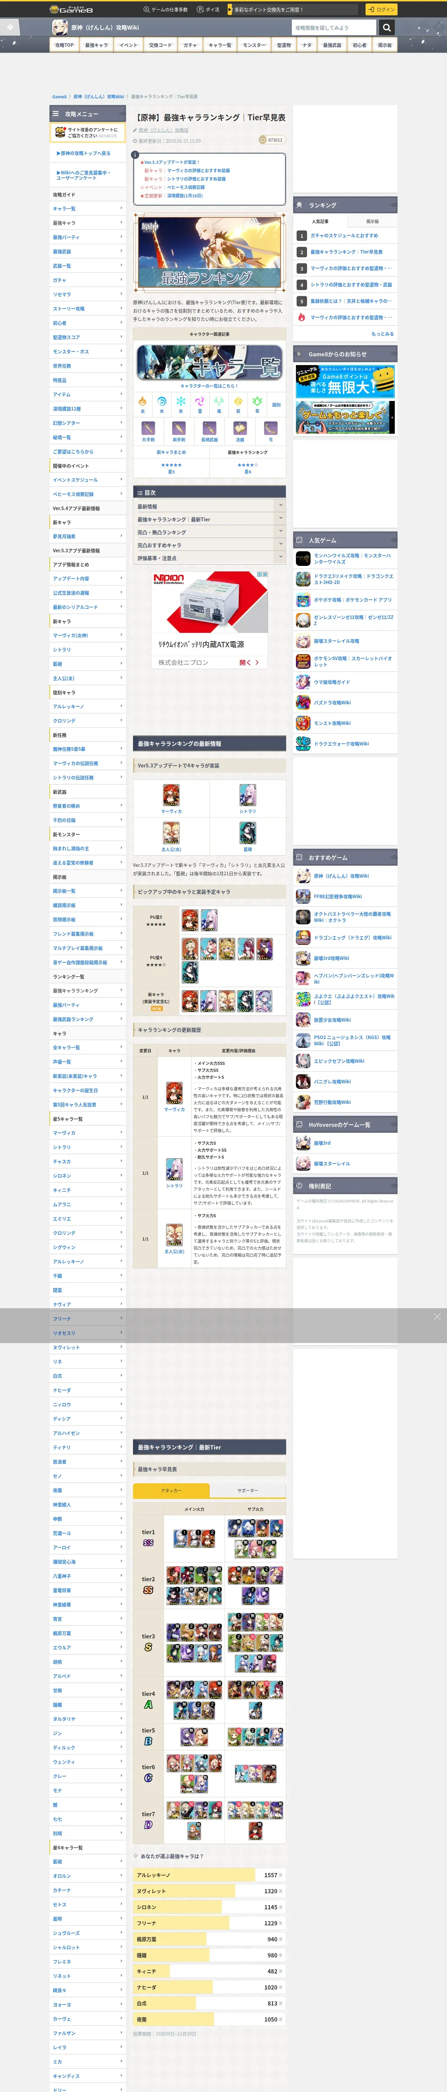447x2092 pixels.
Task: Vote for アルレッキーノ in the poll bar
Action: coord(209,1874)
